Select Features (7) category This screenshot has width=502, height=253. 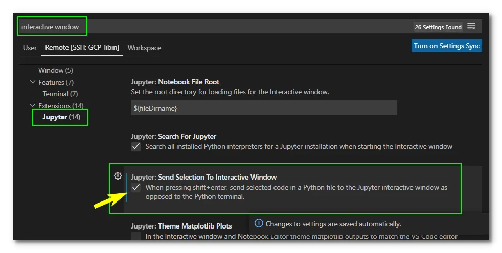[x=56, y=82]
